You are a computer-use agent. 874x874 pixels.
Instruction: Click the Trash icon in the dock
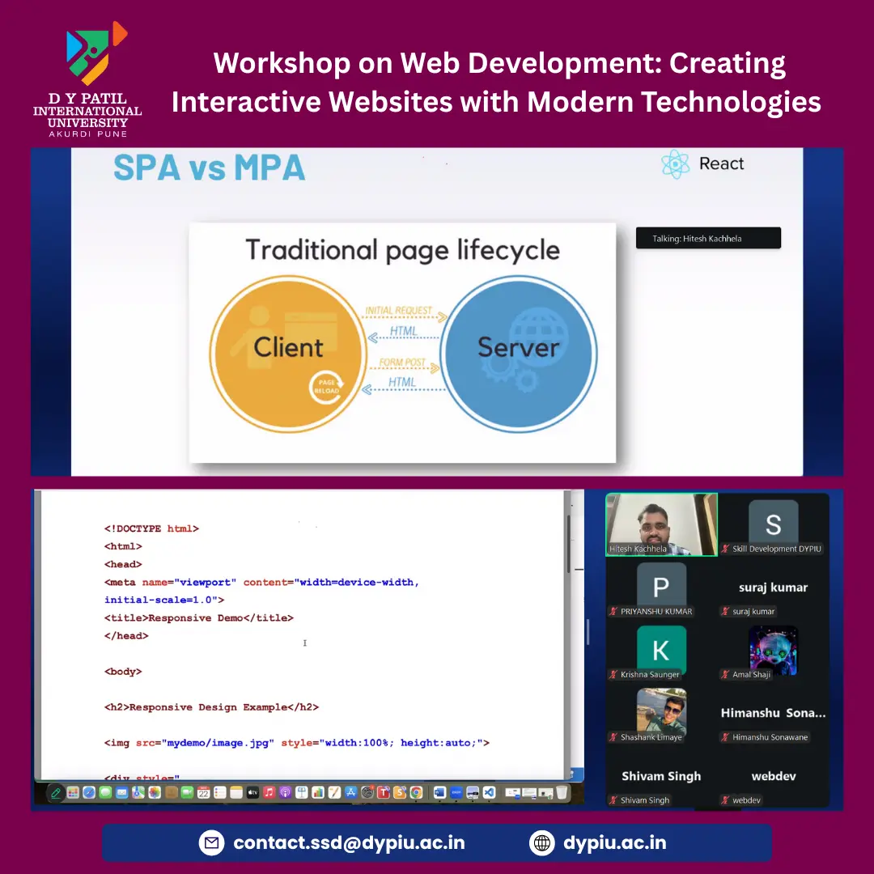click(562, 793)
